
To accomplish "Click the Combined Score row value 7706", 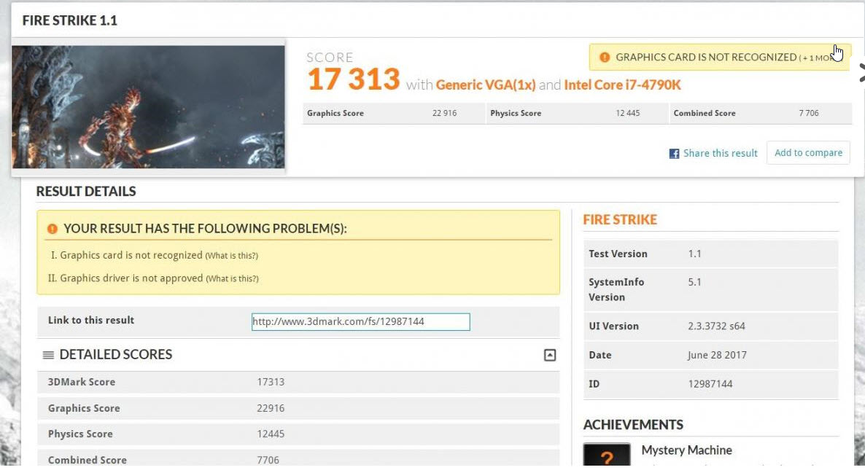I will point(268,460).
